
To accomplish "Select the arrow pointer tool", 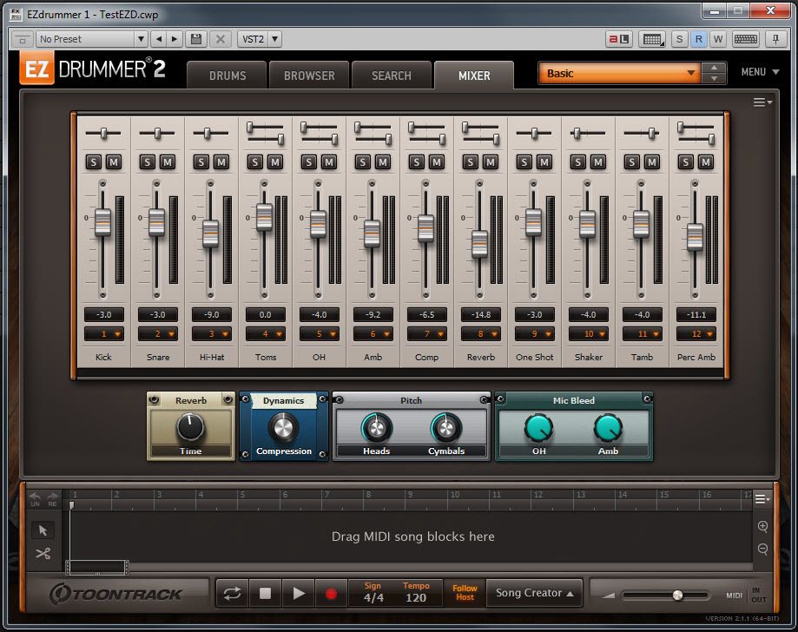I will [43, 530].
